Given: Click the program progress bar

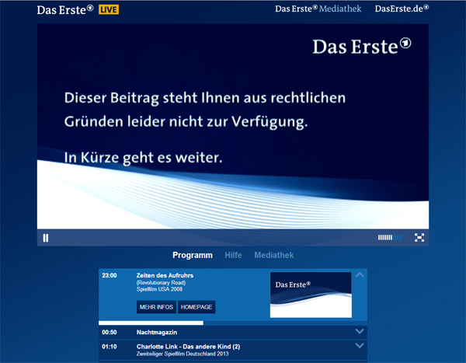Looking at the screenshot, I should click(x=151, y=323).
